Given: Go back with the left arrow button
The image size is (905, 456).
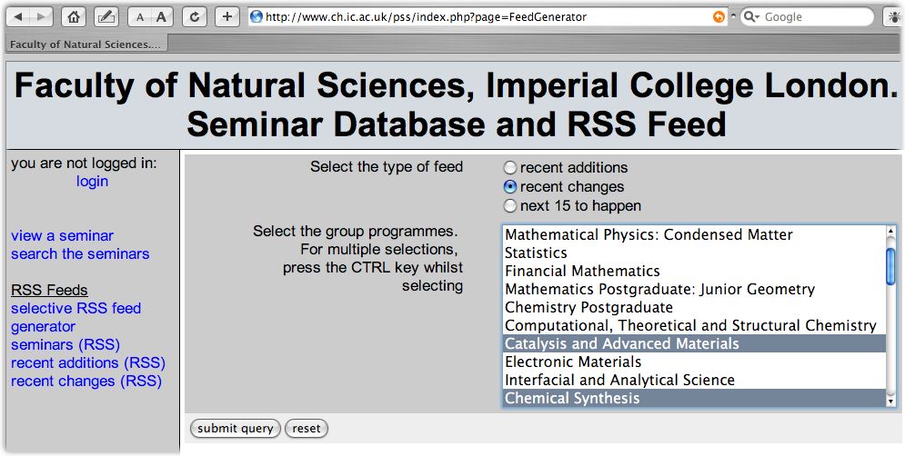Looking at the screenshot, I should 18,17.
